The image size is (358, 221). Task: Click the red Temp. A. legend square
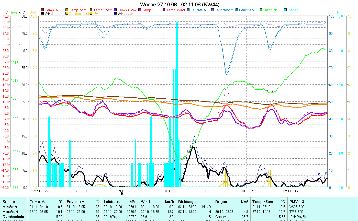pyautogui.click(x=43, y=10)
